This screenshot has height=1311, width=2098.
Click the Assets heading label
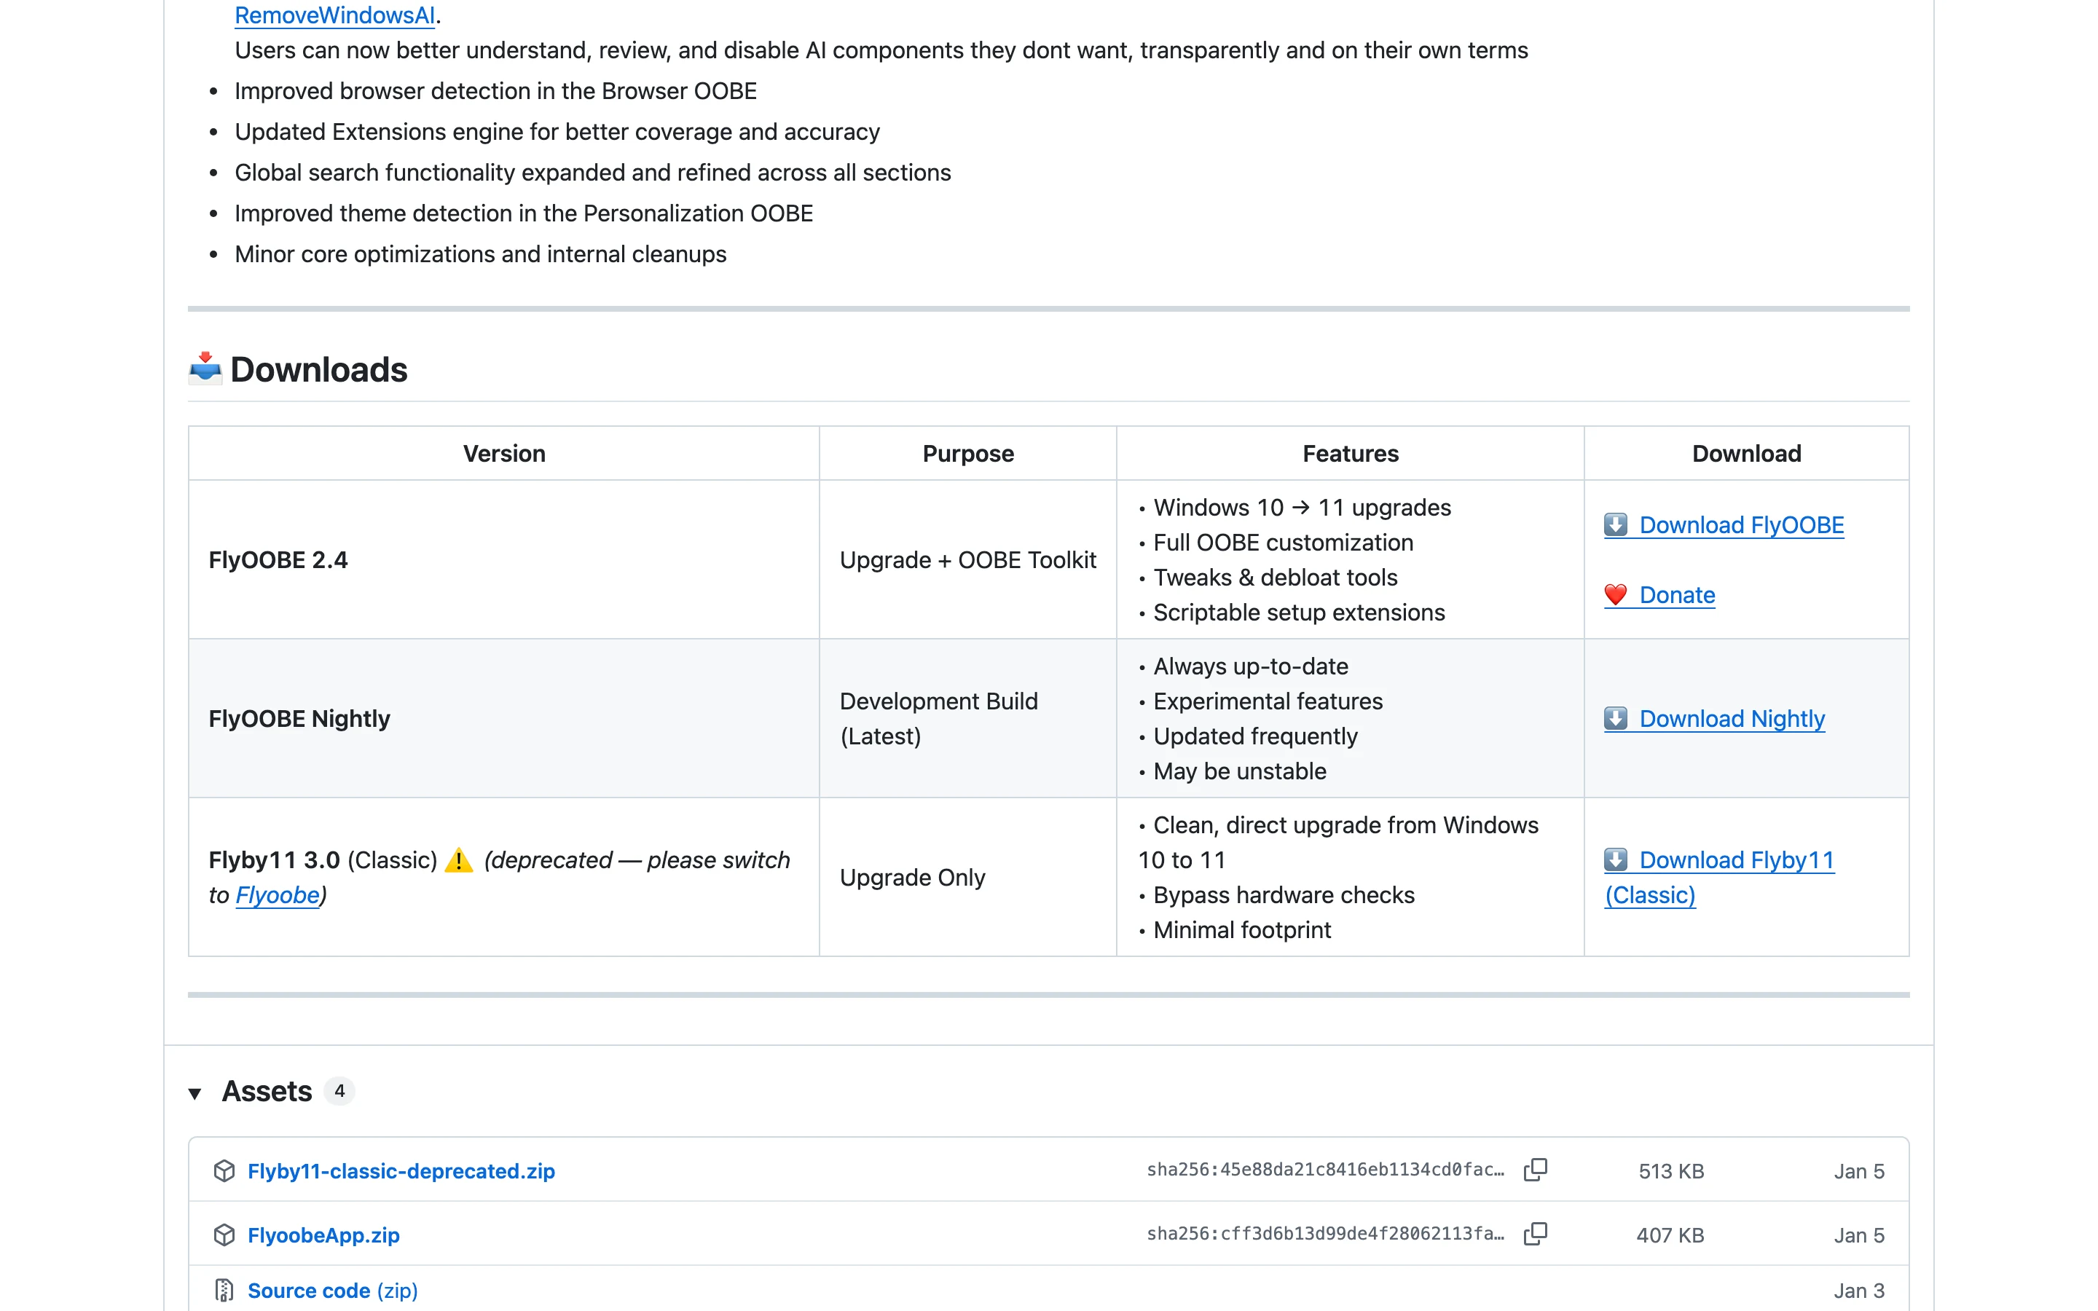266,1091
